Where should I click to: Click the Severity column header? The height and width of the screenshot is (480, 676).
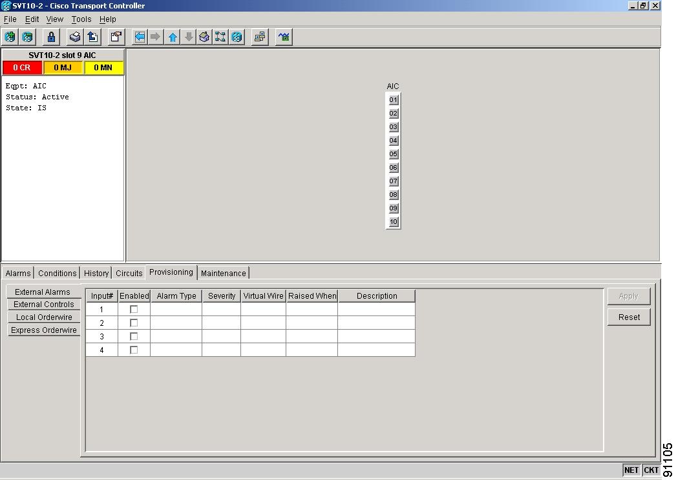click(x=222, y=296)
